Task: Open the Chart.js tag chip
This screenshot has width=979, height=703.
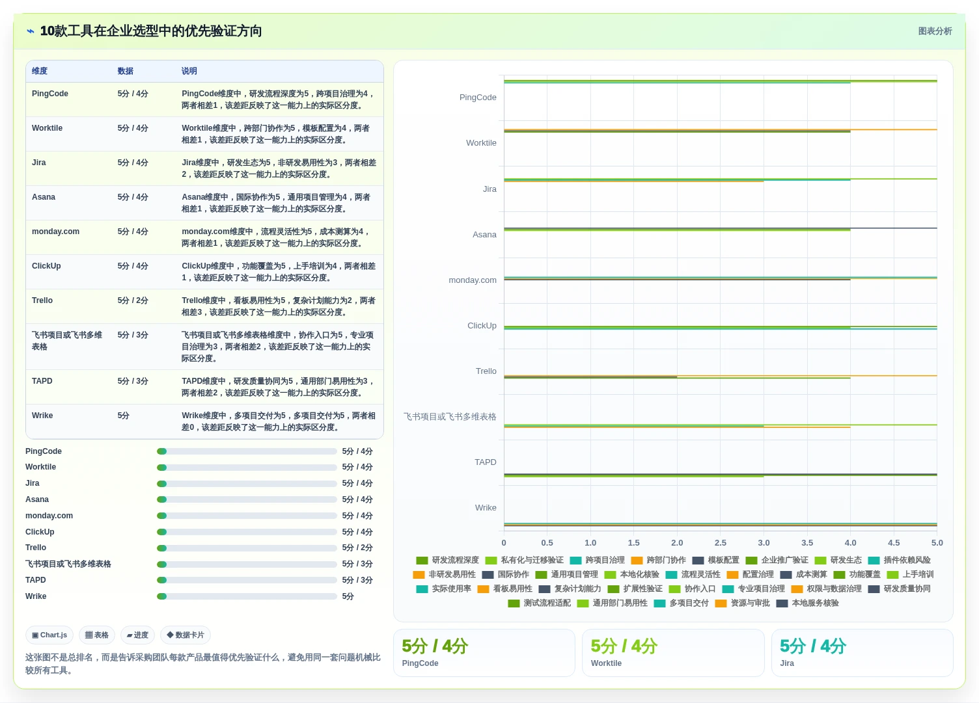Action: click(50, 635)
